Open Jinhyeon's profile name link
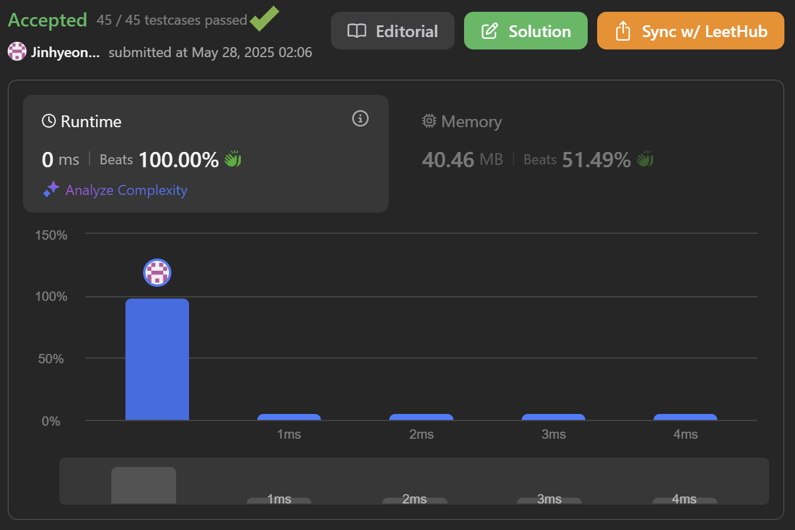This screenshot has height=530, width=795. (65, 52)
